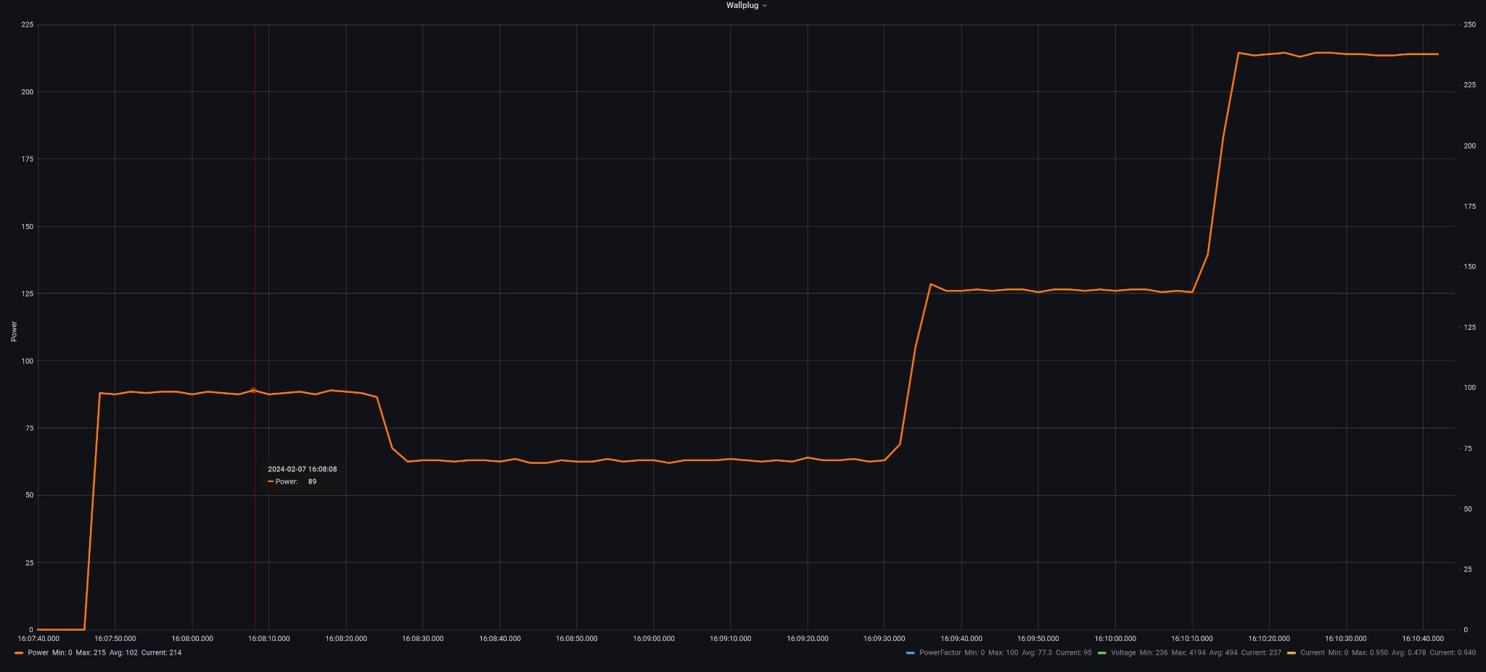Click the time axis label "16:09:00.000"
The height and width of the screenshot is (672, 1486).
tap(654, 639)
